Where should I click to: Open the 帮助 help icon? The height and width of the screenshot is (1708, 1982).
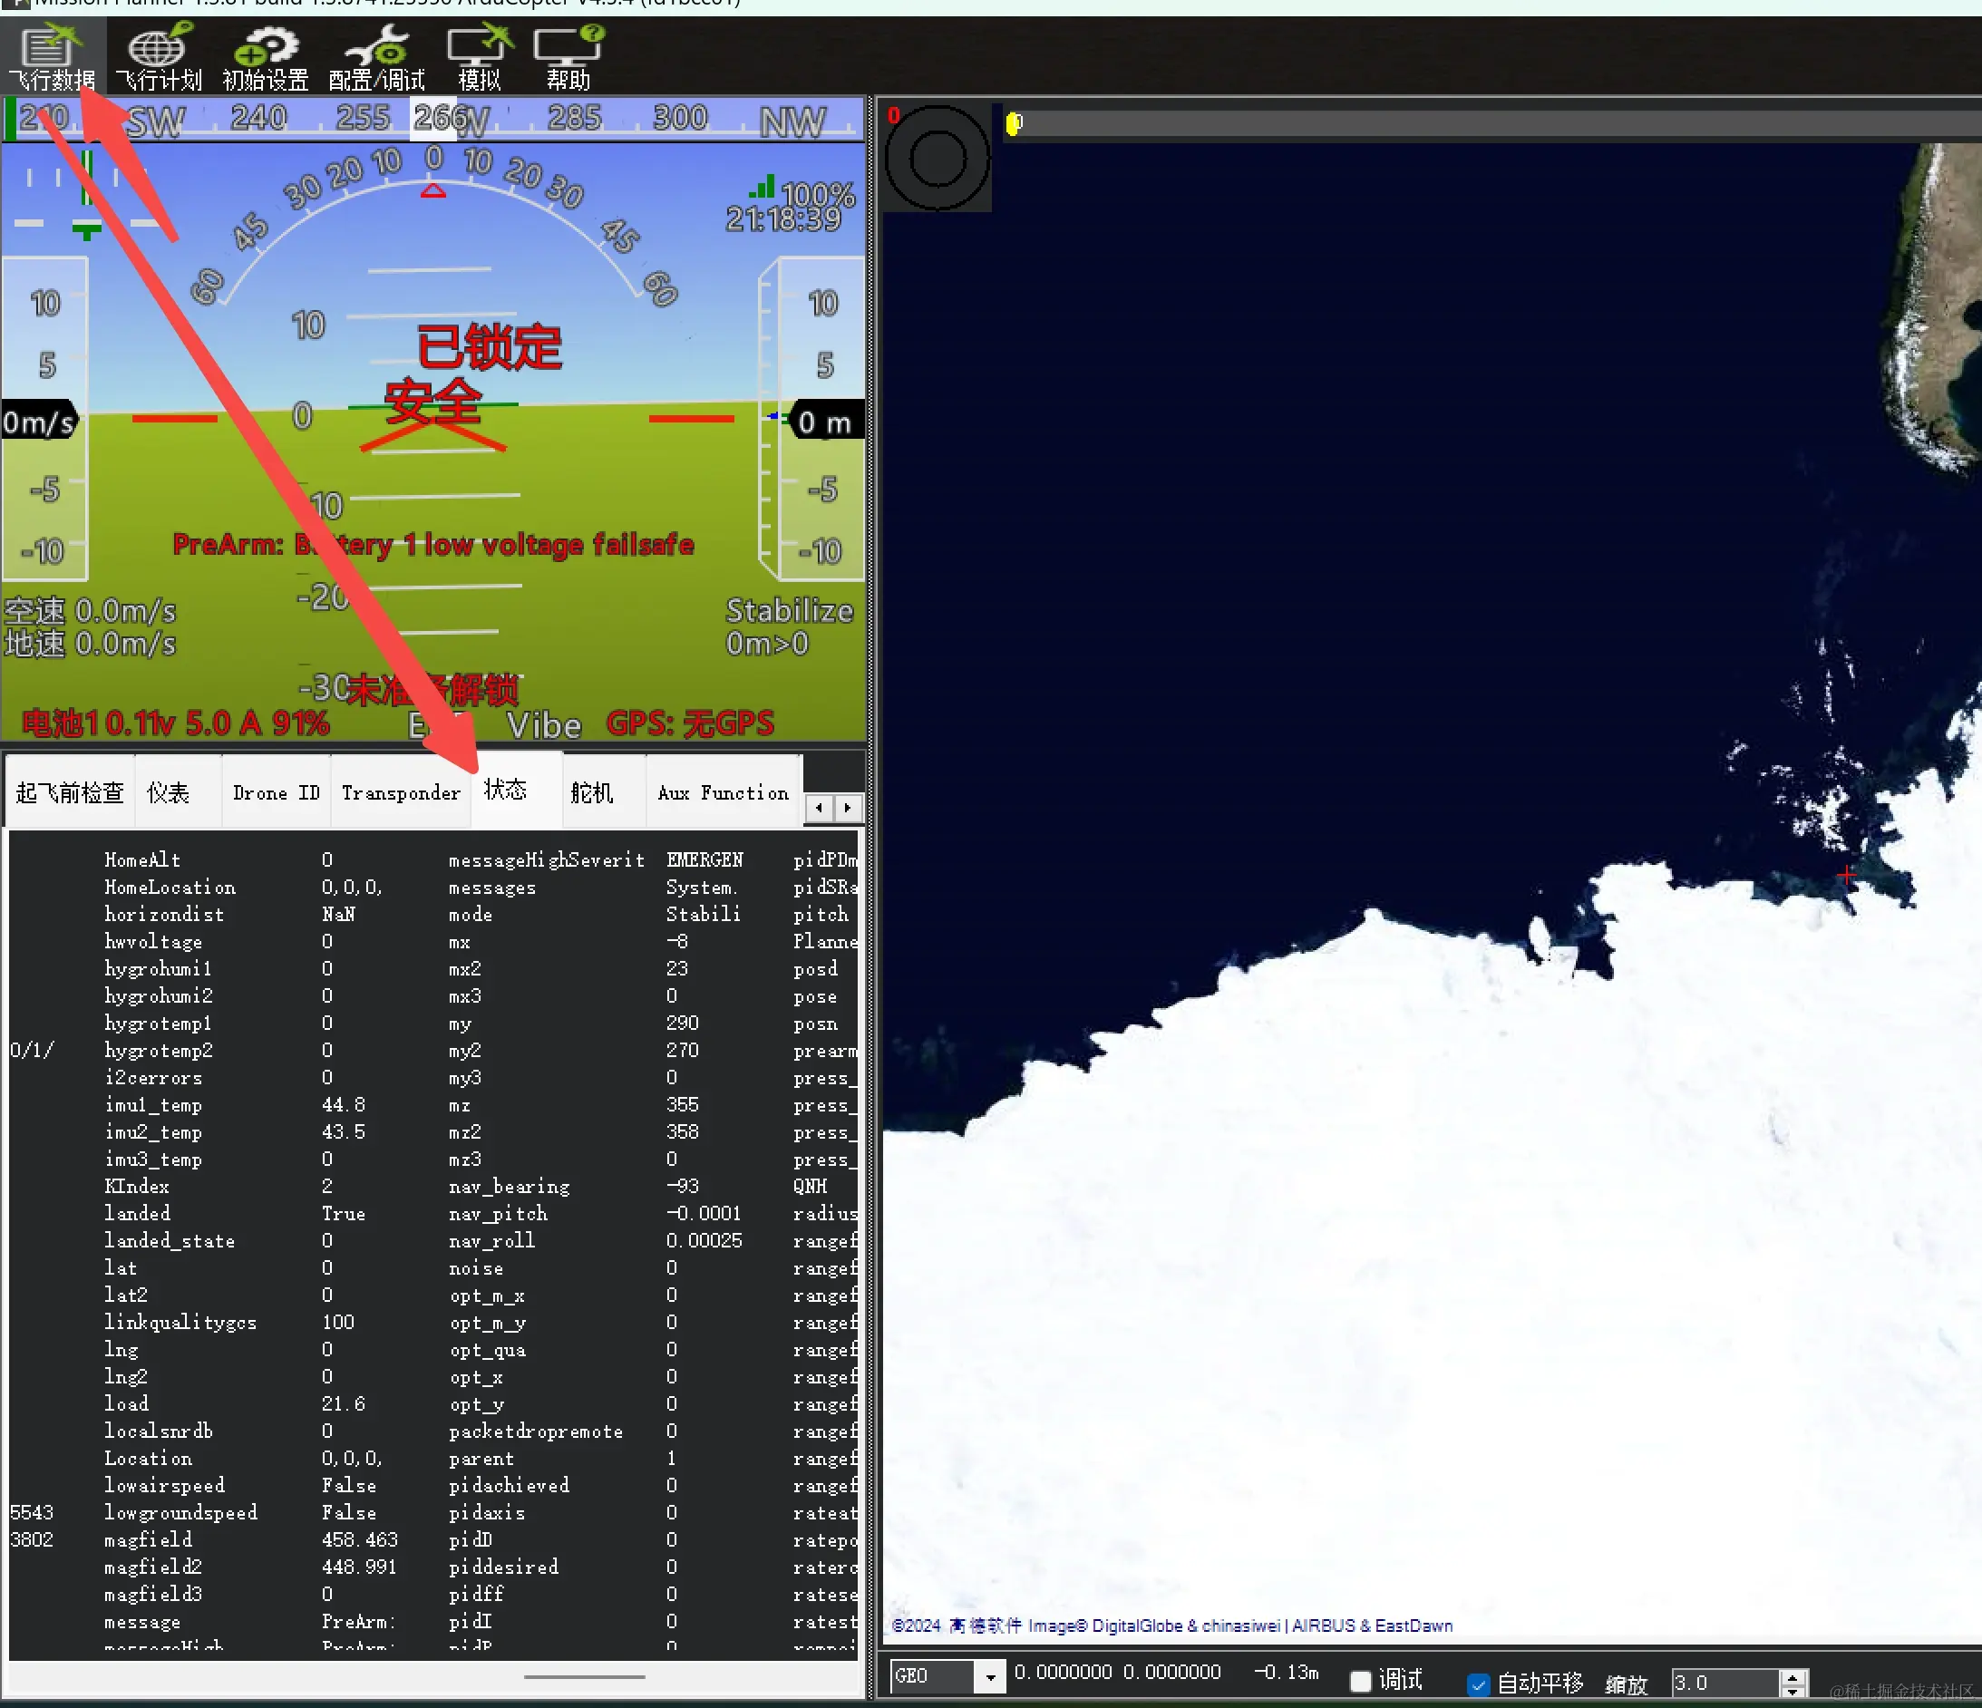(x=568, y=57)
